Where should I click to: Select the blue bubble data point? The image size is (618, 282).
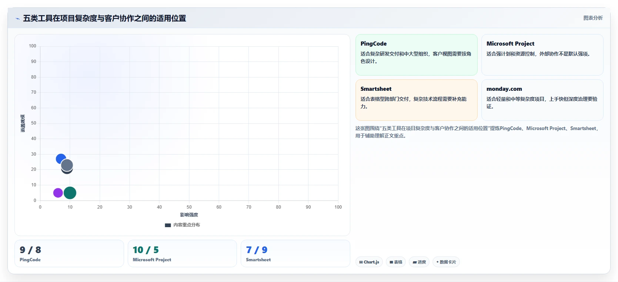(61, 159)
